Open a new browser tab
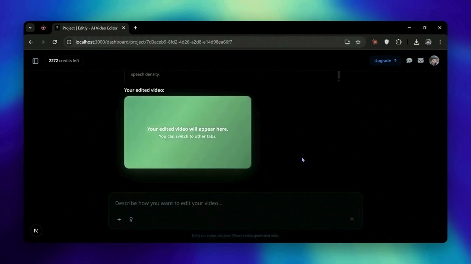This screenshot has height=264, width=471. [x=135, y=28]
